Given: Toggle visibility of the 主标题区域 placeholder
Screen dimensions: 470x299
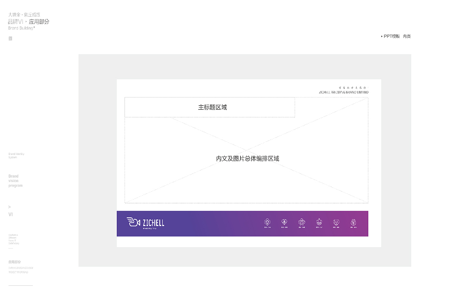Looking at the screenshot, I should [x=213, y=107].
